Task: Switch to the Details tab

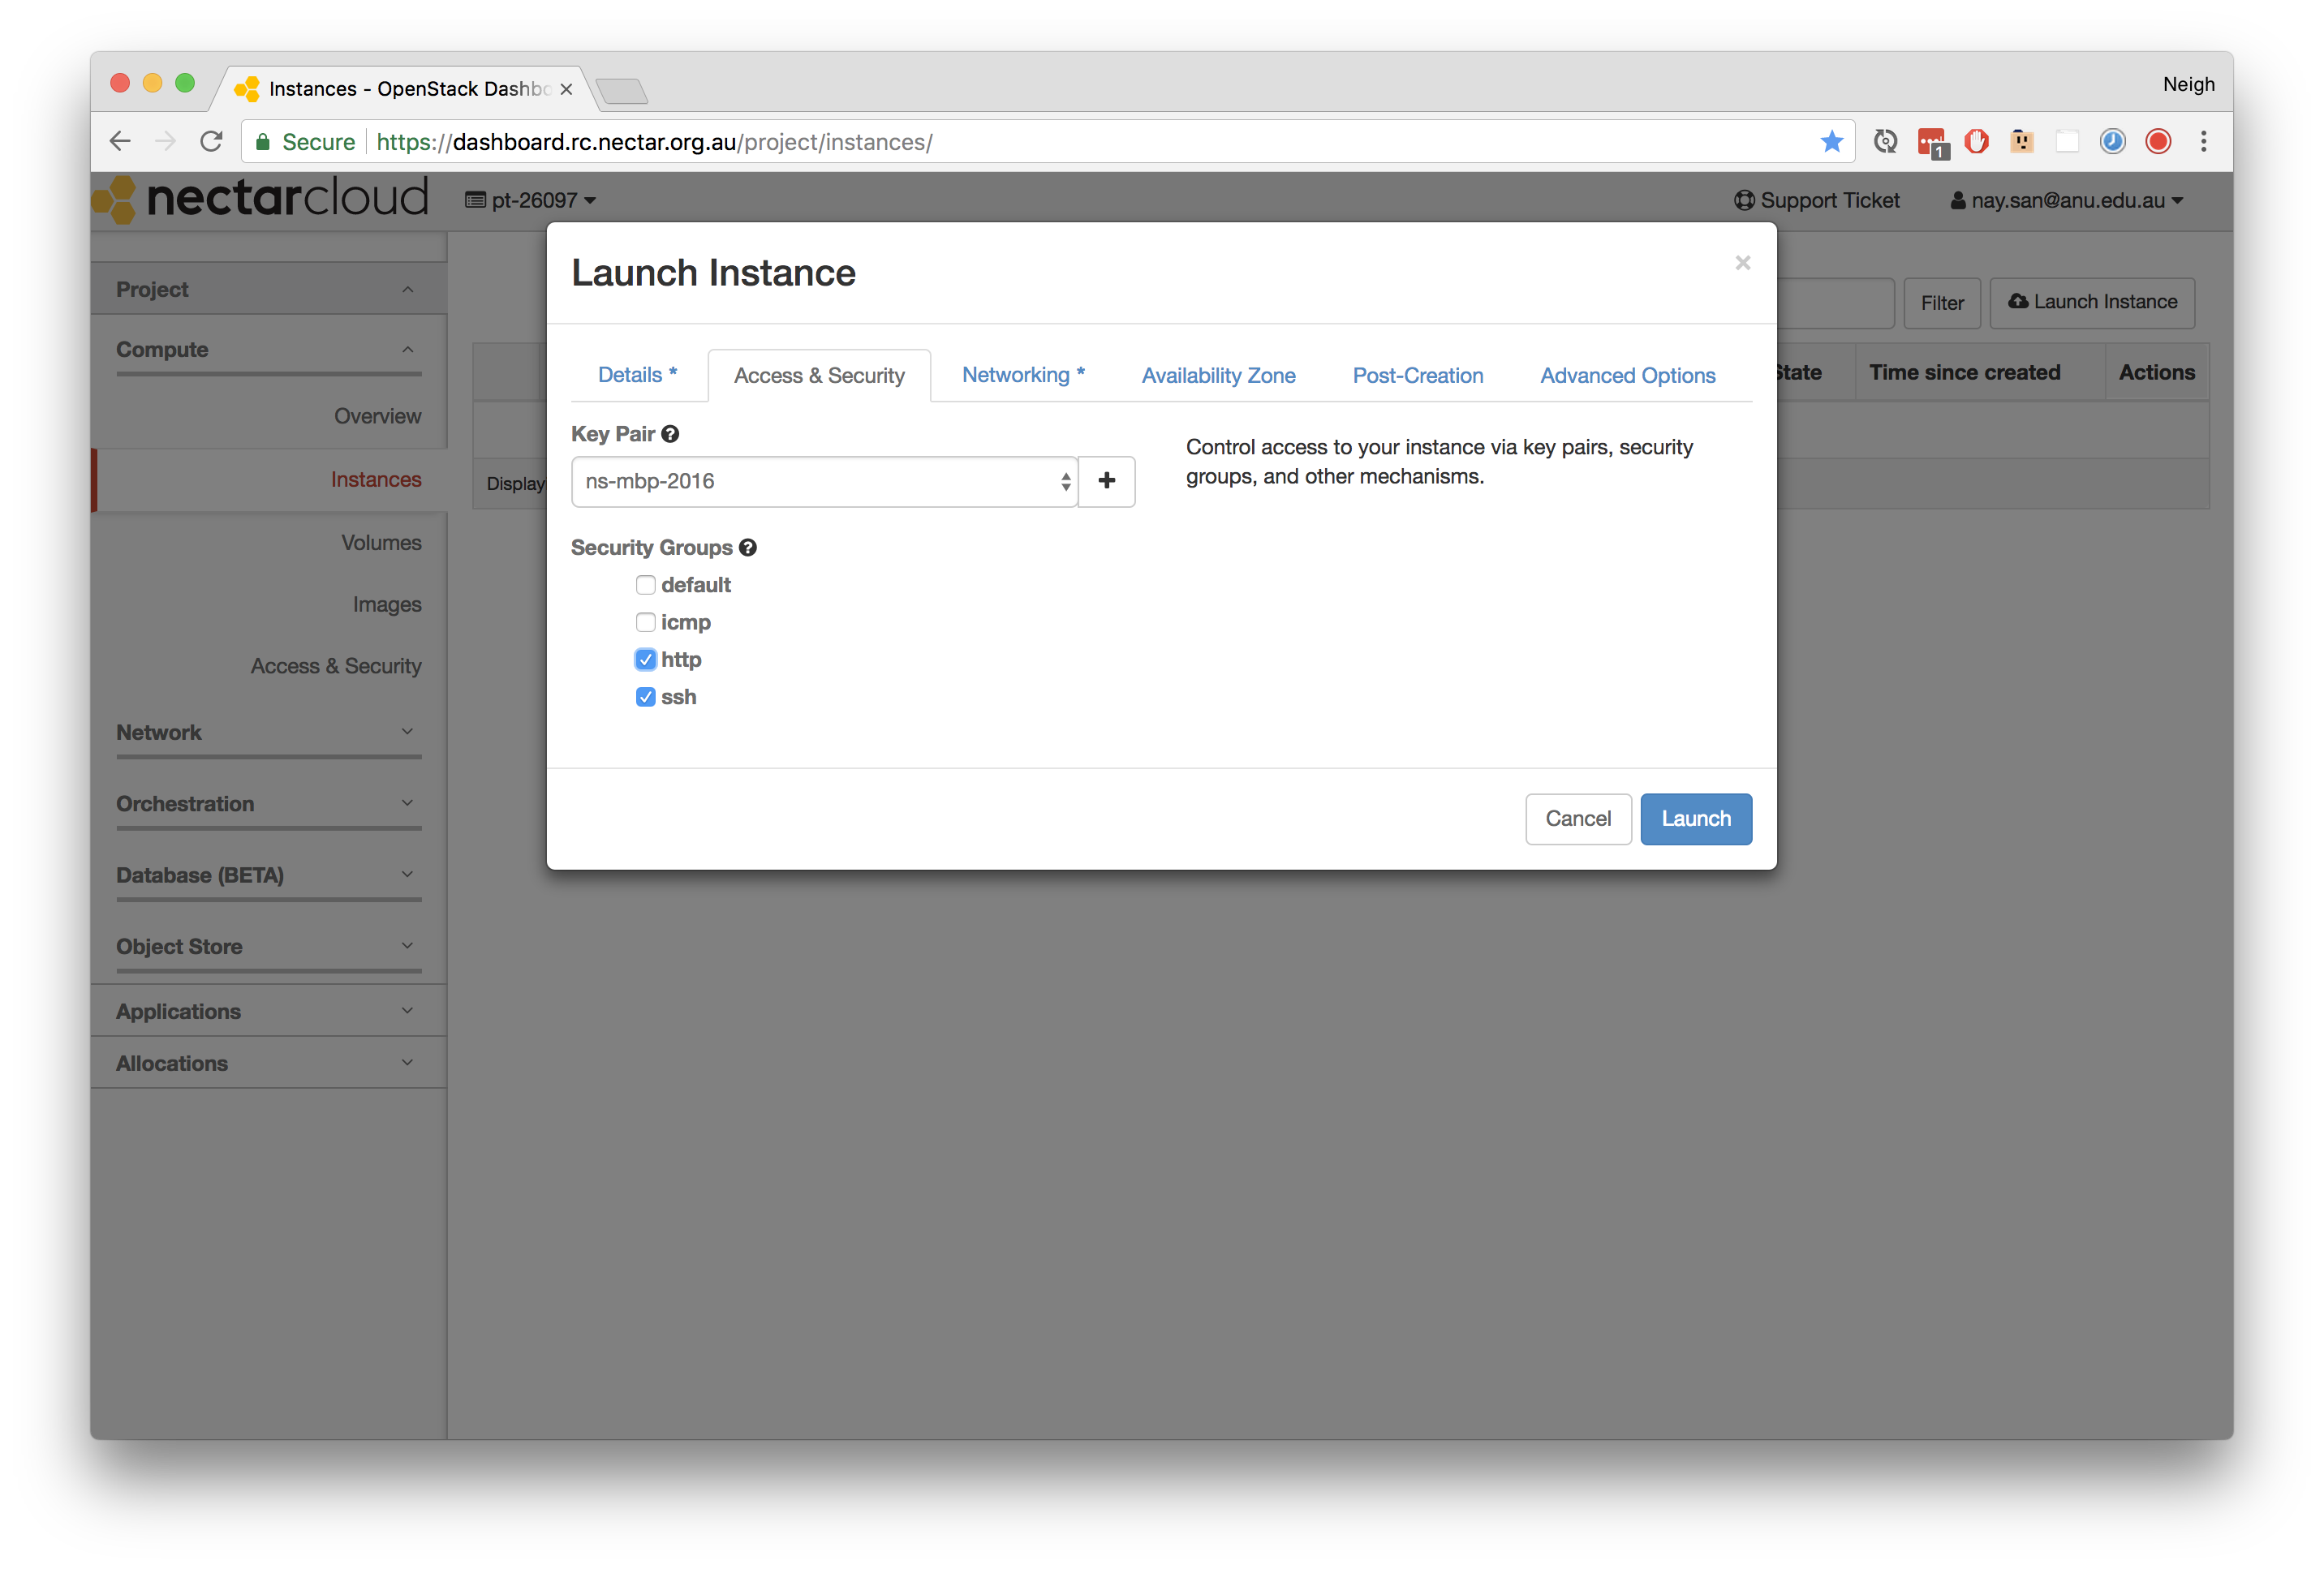Action: coord(637,375)
